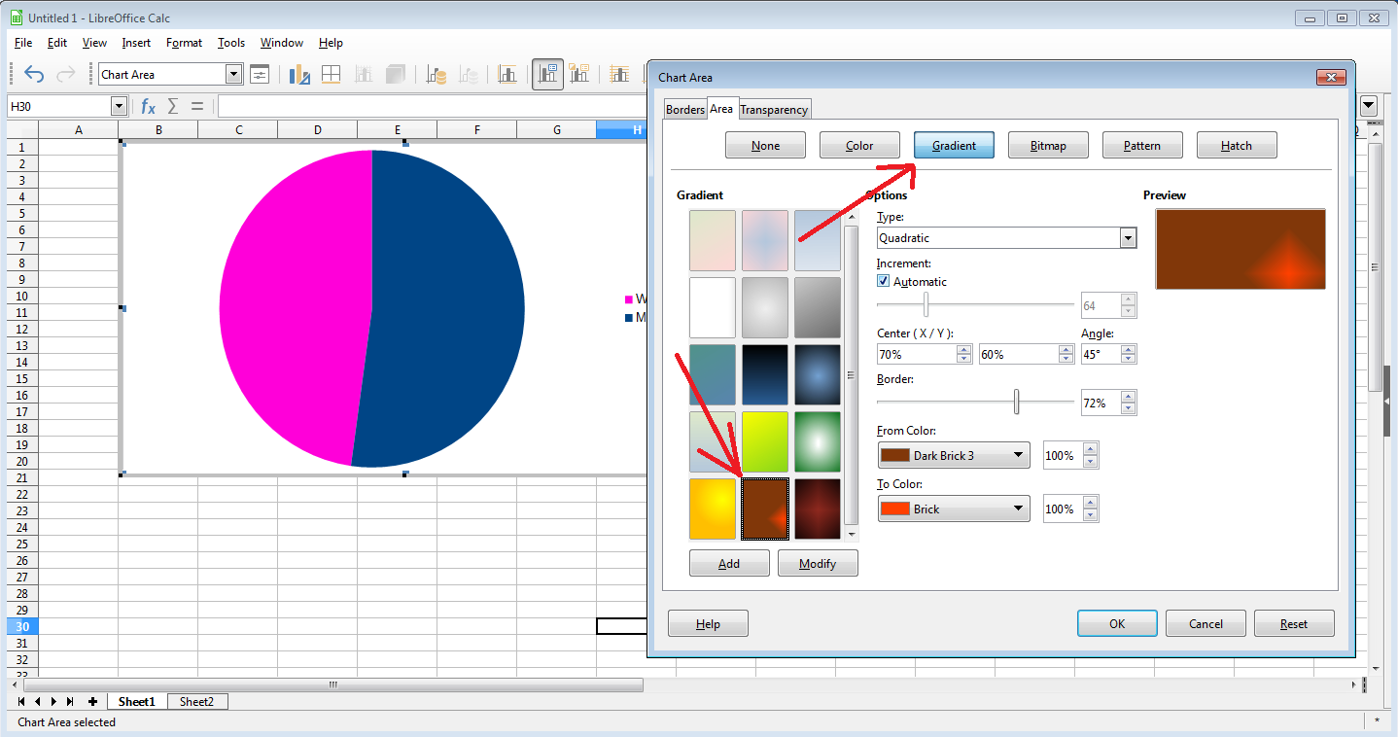Select the Pattern fill button
This screenshot has width=1398, height=737.
1142,146
